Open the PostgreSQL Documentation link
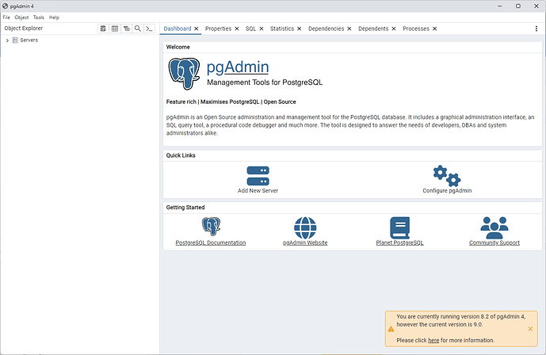Screen dimensions: 546x355 (211, 242)
